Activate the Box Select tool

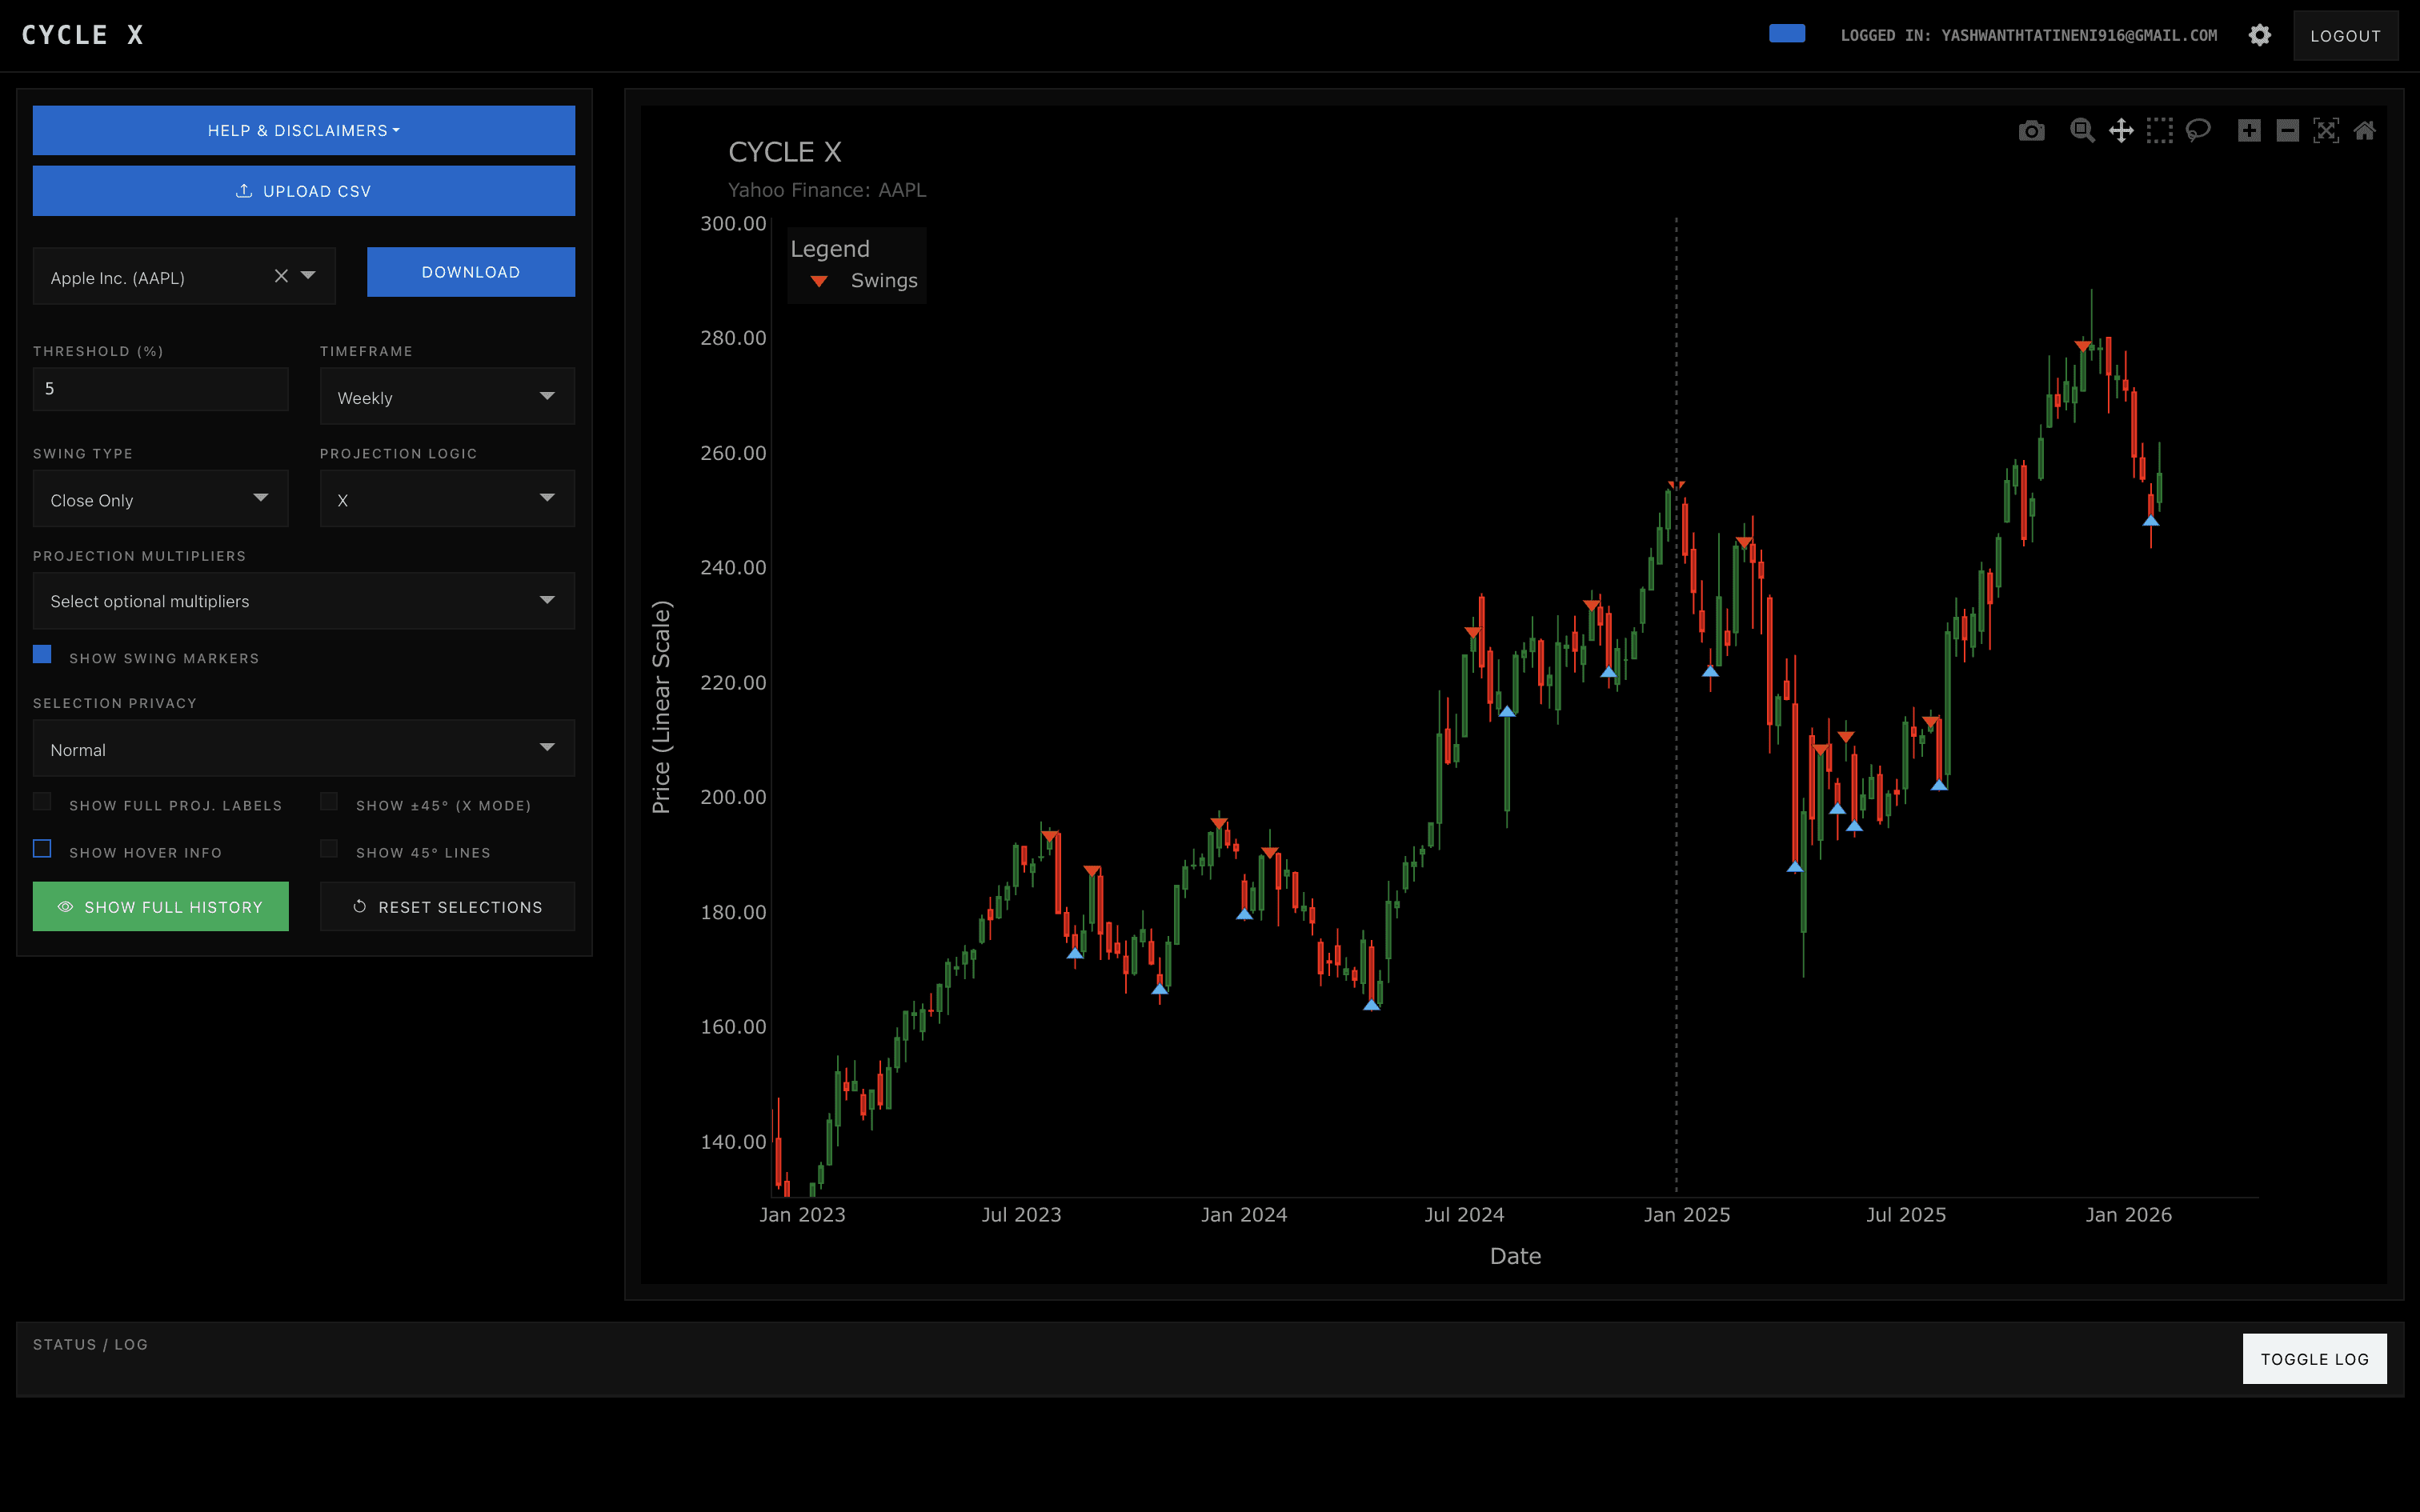click(x=2159, y=131)
